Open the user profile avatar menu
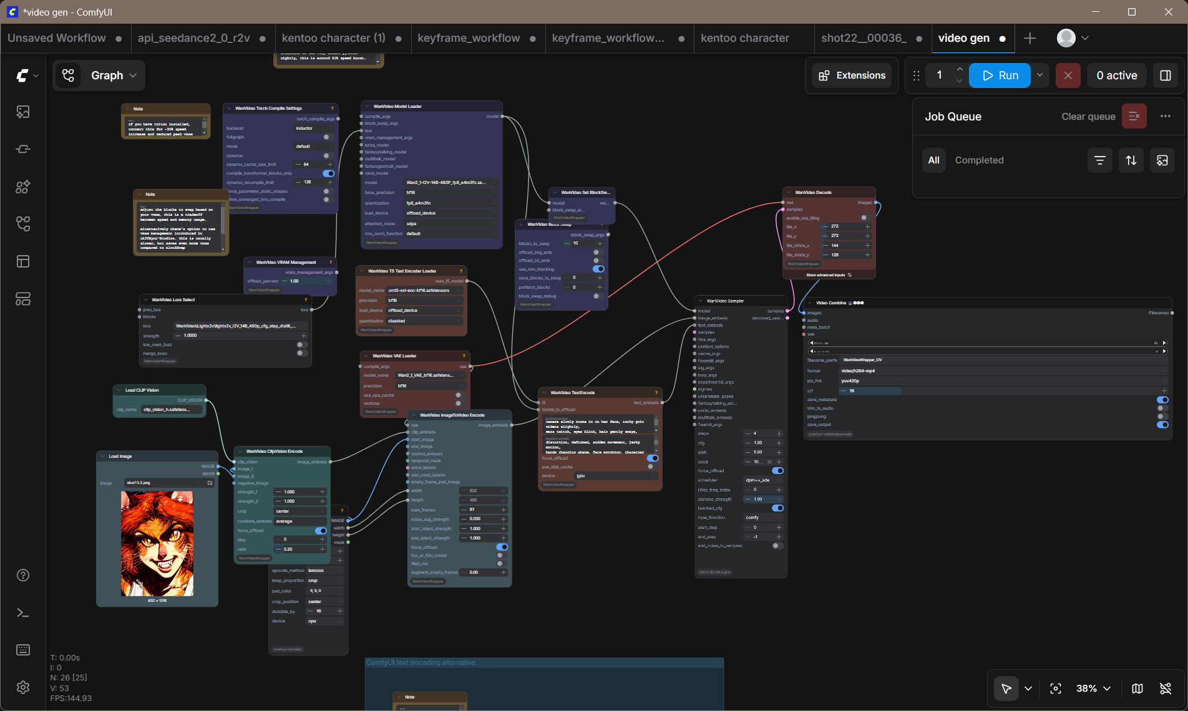The height and width of the screenshot is (711, 1188). [1073, 38]
